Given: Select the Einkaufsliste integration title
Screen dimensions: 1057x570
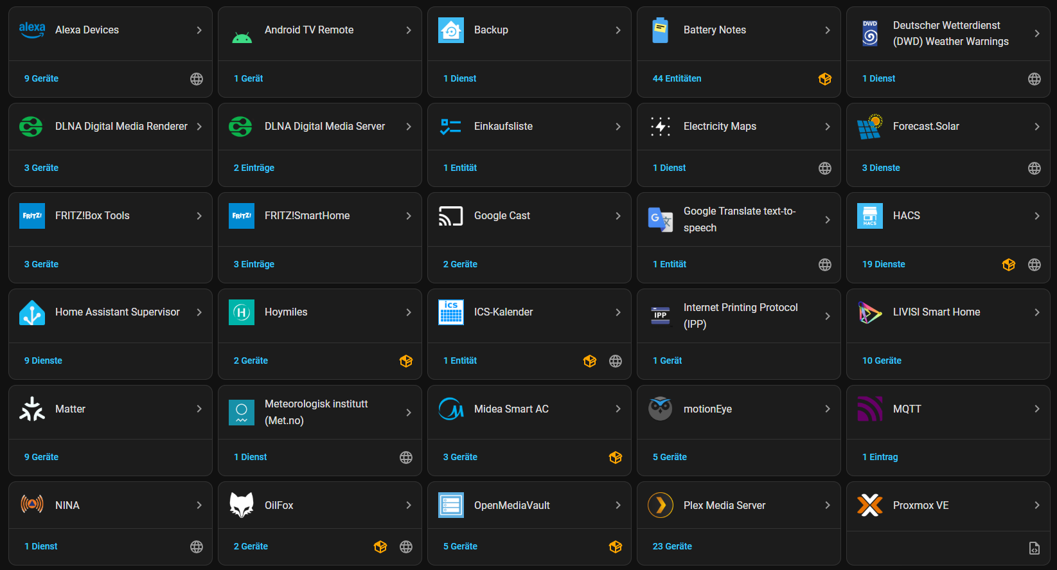Looking at the screenshot, I should tap(503, 127).
